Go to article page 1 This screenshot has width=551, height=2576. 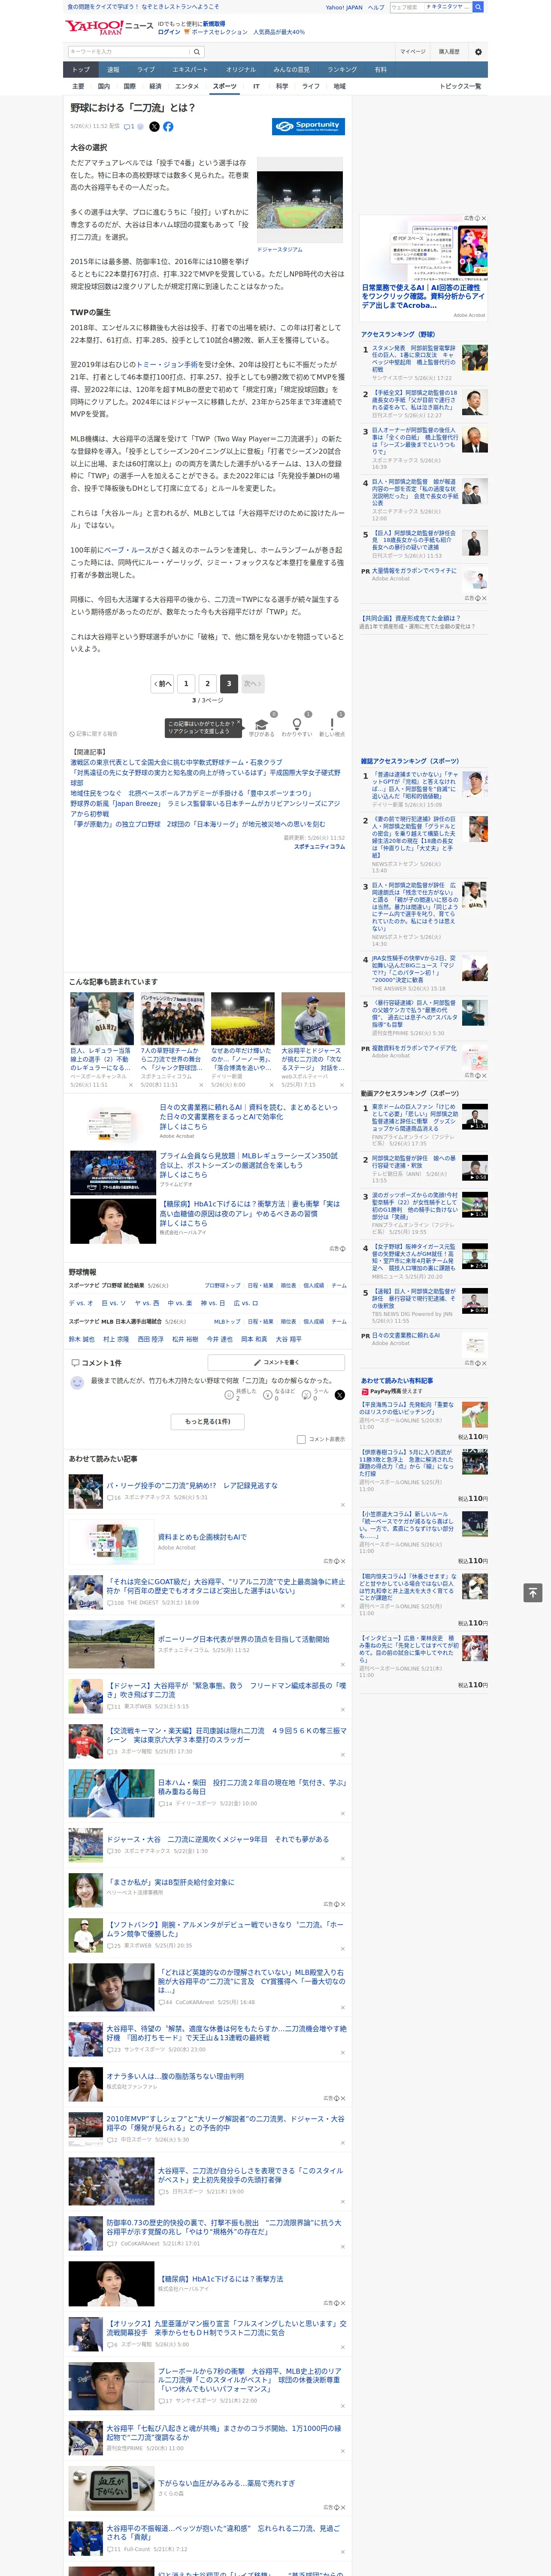(186, 684)
